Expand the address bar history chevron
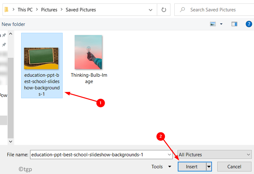The height and width of the screenshot is (174, 254). [x=150, y=10]
